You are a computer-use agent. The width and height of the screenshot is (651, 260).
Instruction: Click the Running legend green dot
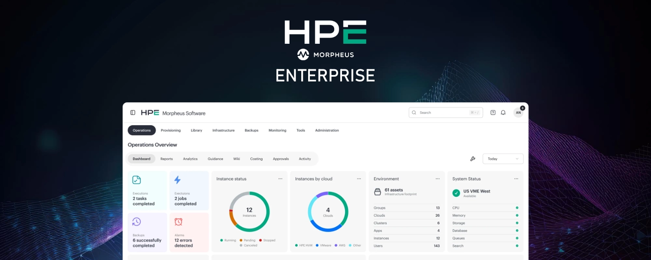point(222,240)
